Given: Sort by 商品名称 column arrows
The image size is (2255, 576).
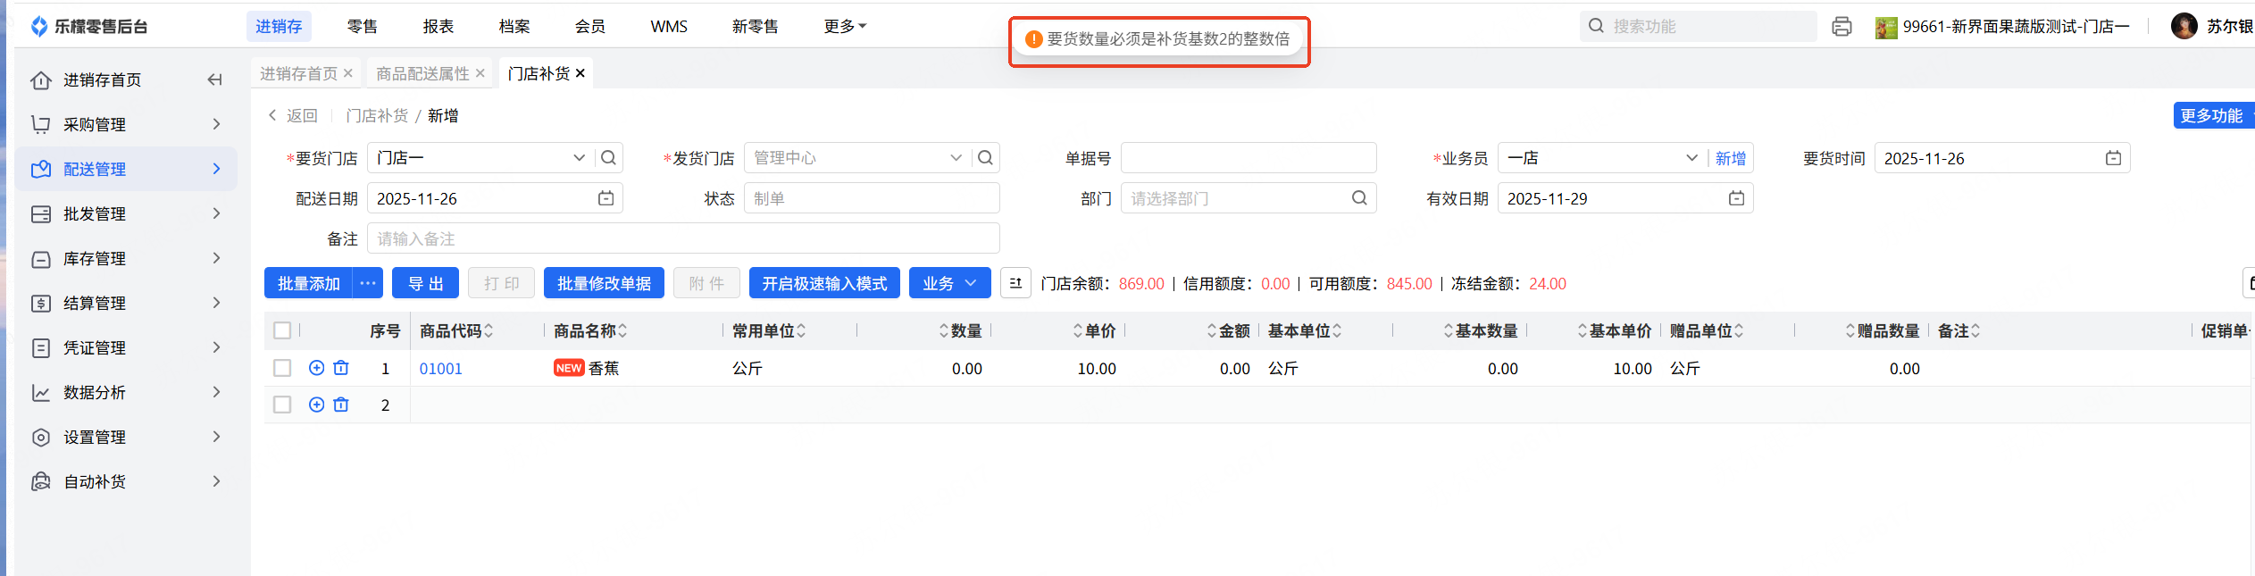Looking at the screenshot, I should pos(622,330).
